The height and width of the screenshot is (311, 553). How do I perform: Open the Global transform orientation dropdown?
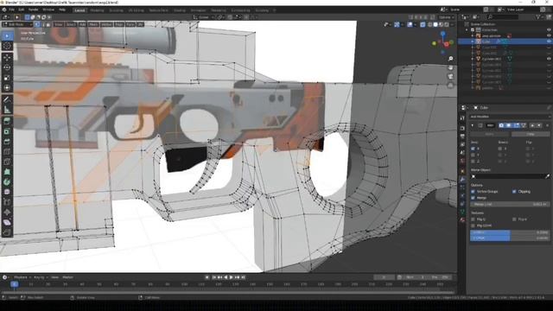tap(204, 17)
